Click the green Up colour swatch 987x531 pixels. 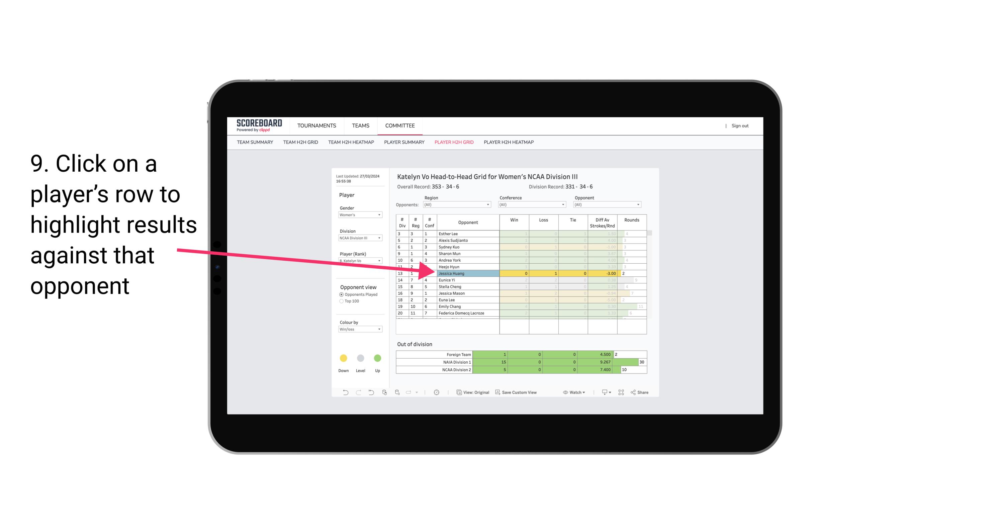click(377, 358)
